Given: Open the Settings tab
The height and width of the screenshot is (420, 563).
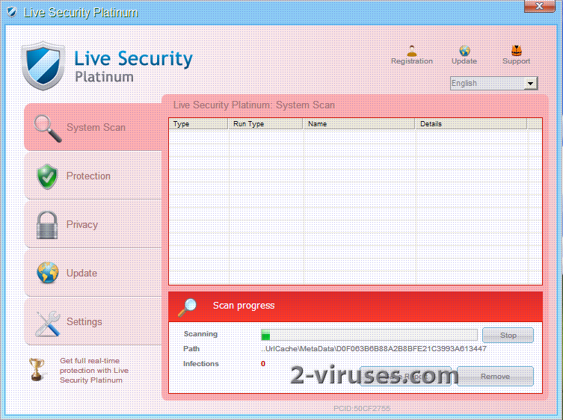Looking at the screenshot, I should 93,321.
